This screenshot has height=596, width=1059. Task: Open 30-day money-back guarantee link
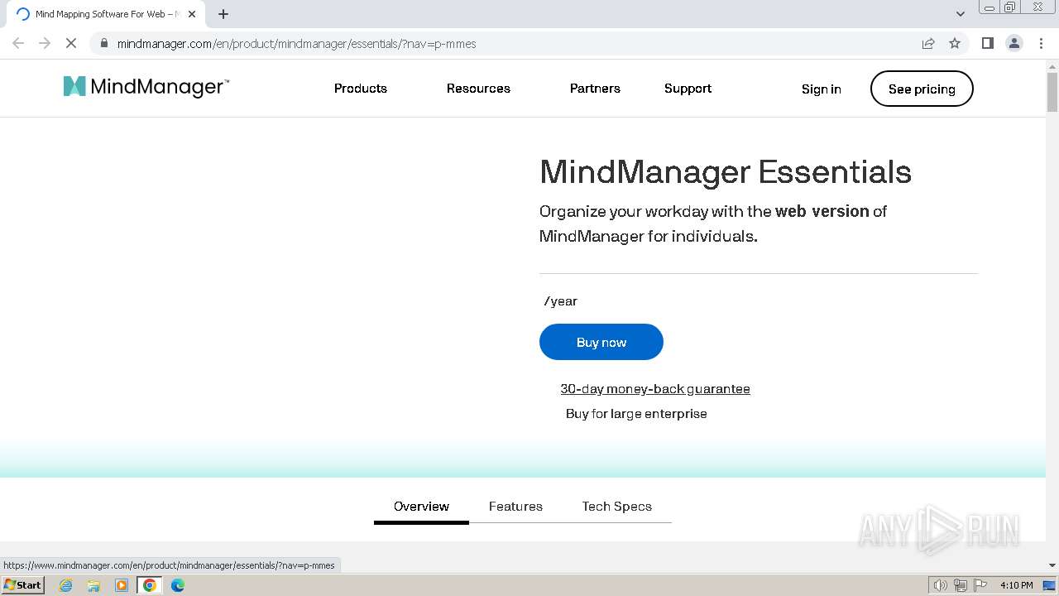coord(655,389)
